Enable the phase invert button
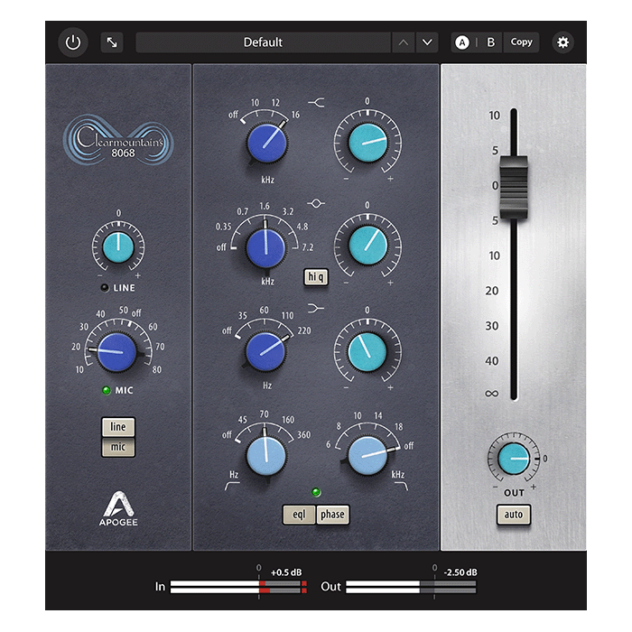Screen dimensions: 632x632 pyautogui.click(x=332, y=515)
